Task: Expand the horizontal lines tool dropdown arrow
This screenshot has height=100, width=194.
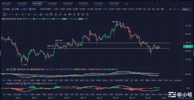Action: [31, 15]
